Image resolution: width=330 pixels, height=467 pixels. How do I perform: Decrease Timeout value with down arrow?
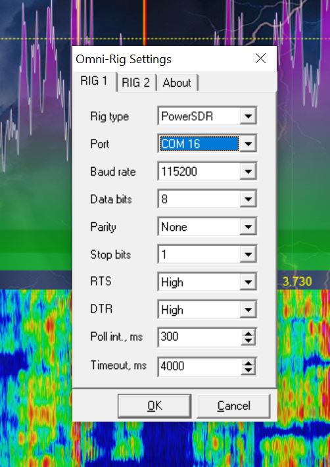pos(248,370)
